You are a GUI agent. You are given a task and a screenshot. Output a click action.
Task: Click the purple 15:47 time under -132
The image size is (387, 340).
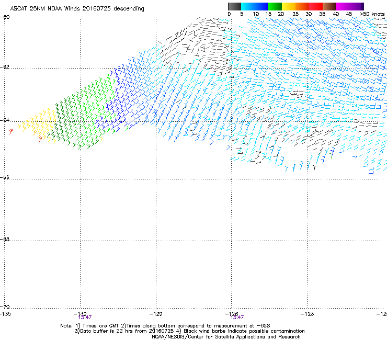85,318
